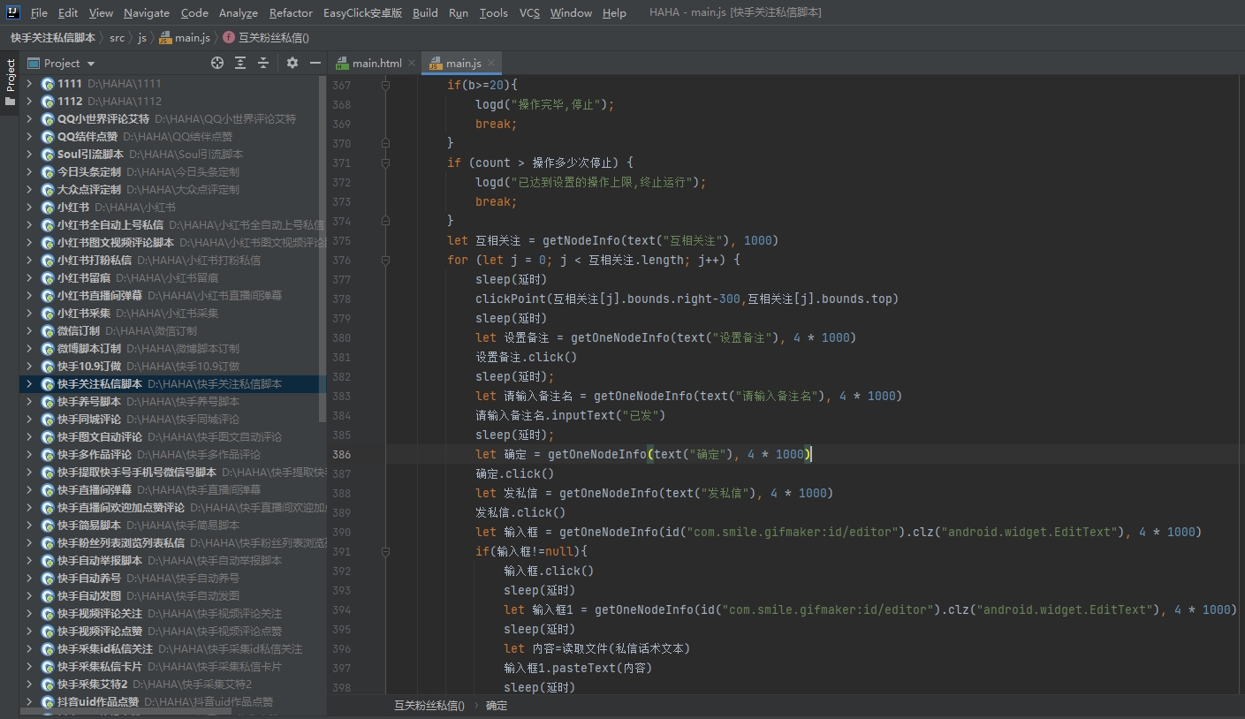Toggle code fold marker at line 370
Image resolution: width=1245 pixels, height=719 pixels.
tap(385, 143)
